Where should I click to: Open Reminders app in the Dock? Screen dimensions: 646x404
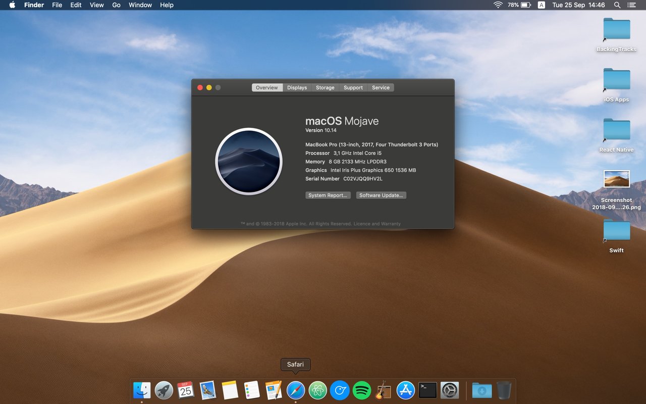(x=252, y=390)
